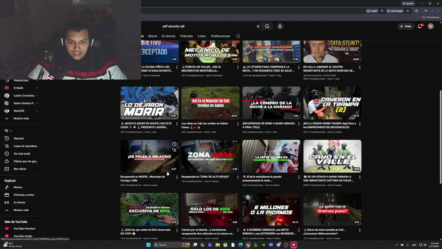This screenshot has width=442, height=249.
Task: Open options for 6 hombres armados video
Action: (299, 230)
